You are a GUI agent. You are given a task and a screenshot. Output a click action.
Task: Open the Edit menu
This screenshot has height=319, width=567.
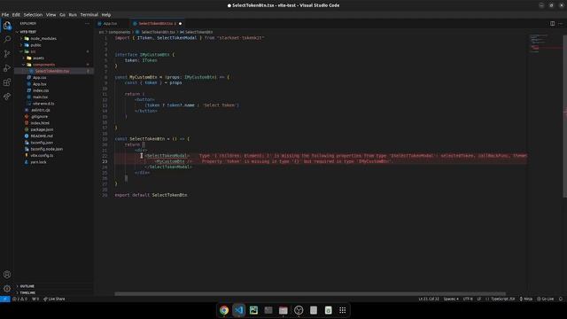(16, 15)
